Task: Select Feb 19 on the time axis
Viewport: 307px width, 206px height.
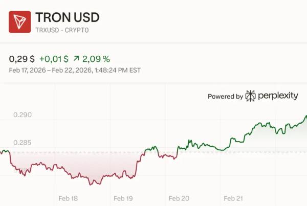Action: coord(123,198)
